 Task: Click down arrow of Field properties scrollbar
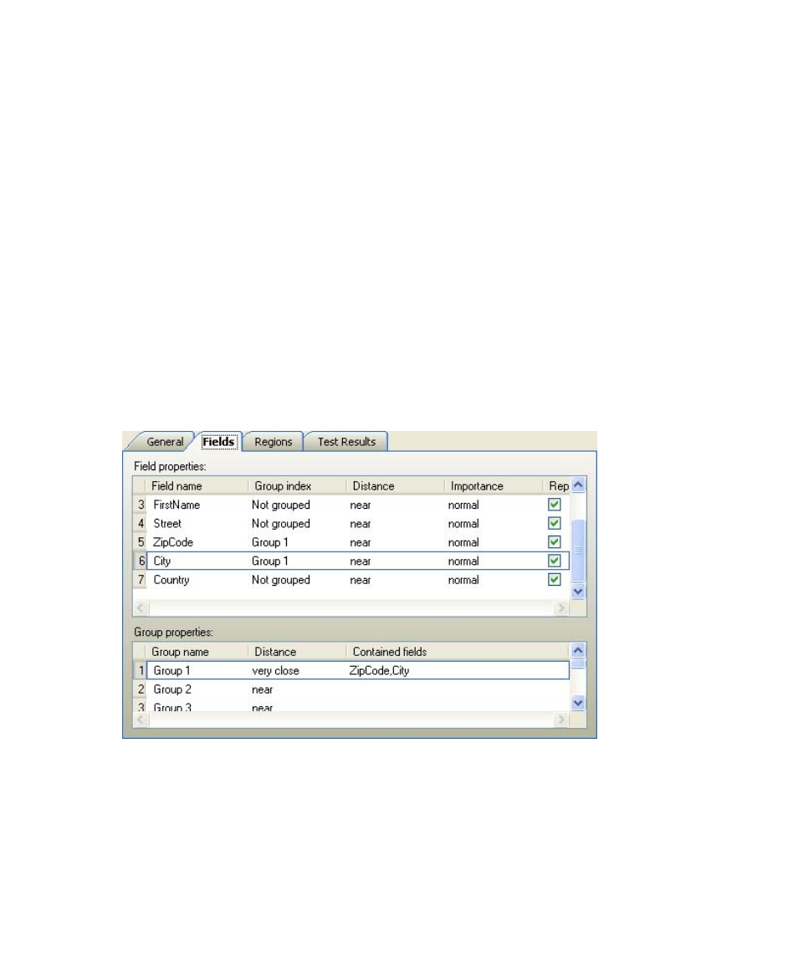coord(578,592)
